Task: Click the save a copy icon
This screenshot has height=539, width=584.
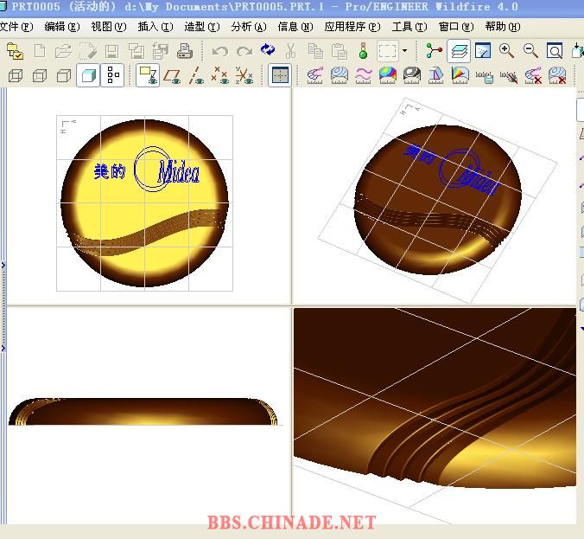Action: point(136,51)
